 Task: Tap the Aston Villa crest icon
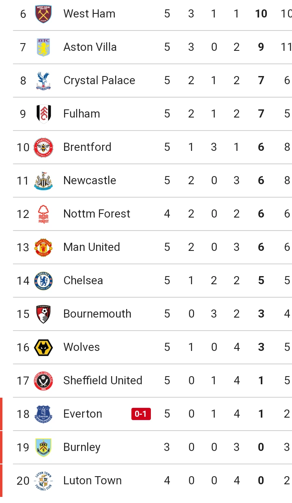pos(43,47)
